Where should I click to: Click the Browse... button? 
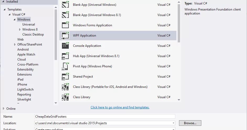pos(190,123)
